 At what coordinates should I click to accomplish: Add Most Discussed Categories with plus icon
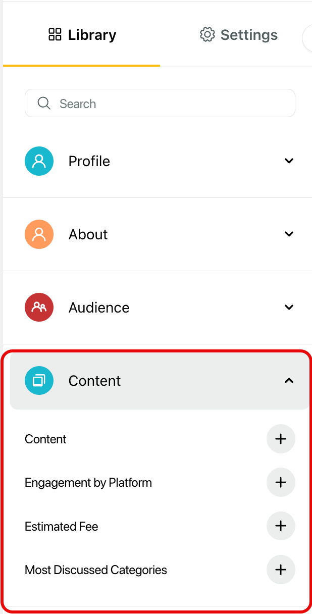pyautogui.click(x=281, y=570)
